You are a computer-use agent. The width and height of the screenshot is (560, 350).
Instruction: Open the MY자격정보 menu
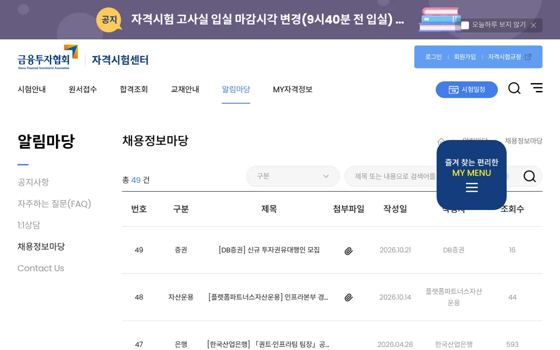click(x=293, y=89)
